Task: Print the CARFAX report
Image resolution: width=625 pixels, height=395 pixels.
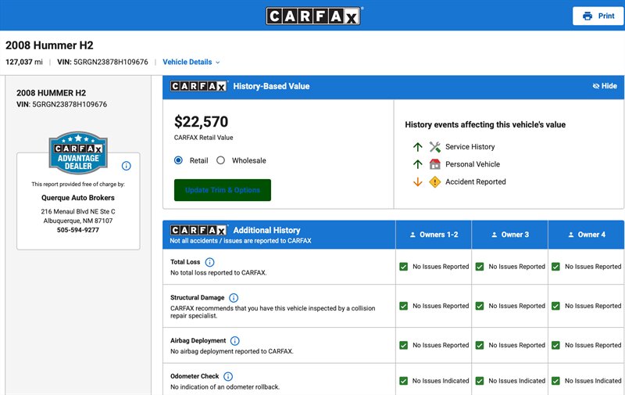Action: click(598, 16)
